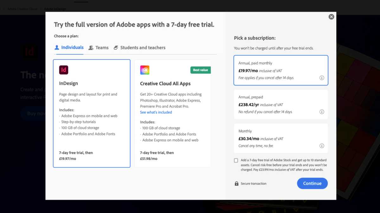380x213 pixels.
Task: Click the Adobe Stock free trial description text
Action: [284, 165]
